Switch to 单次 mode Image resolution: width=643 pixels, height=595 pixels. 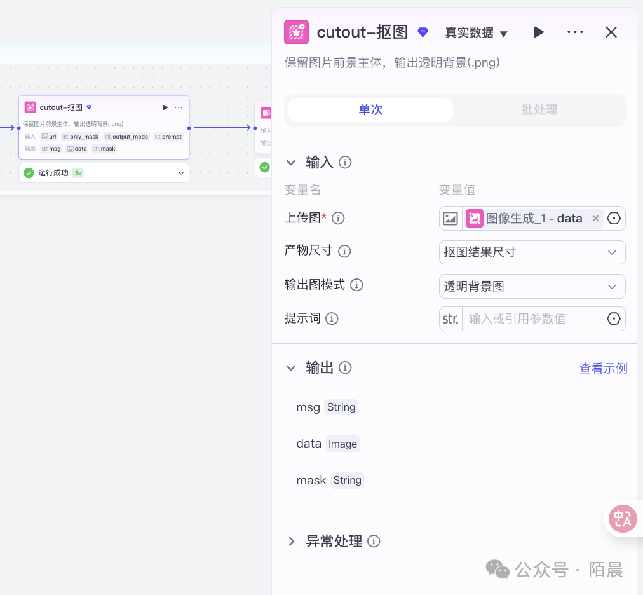370,110
